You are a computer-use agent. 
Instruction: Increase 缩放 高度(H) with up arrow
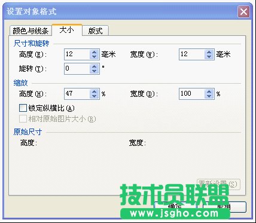click(95, 91)
